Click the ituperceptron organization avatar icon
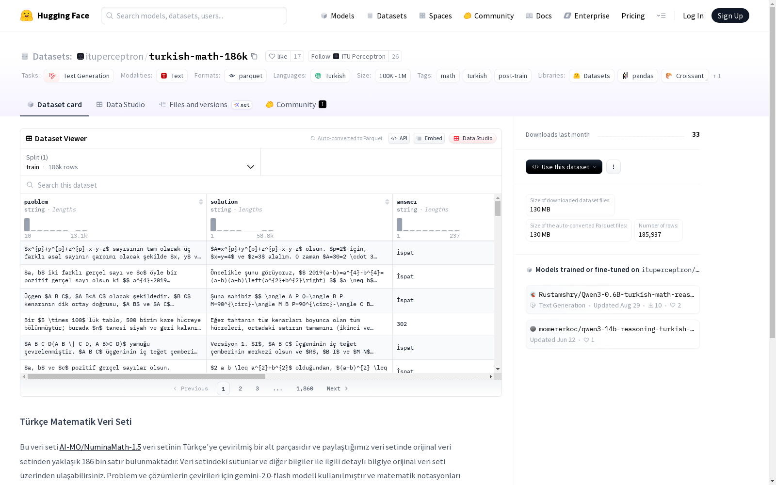The image size is (776, 485). pyautogui.click(x=81, y=56)
